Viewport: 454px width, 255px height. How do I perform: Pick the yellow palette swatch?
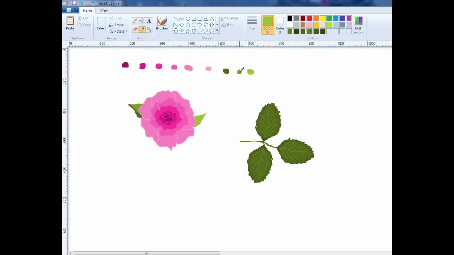click(322, 18)
